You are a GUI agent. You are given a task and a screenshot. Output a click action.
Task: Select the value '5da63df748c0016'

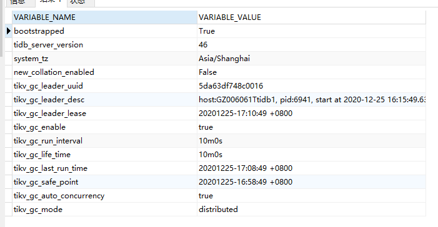point(311,86)
